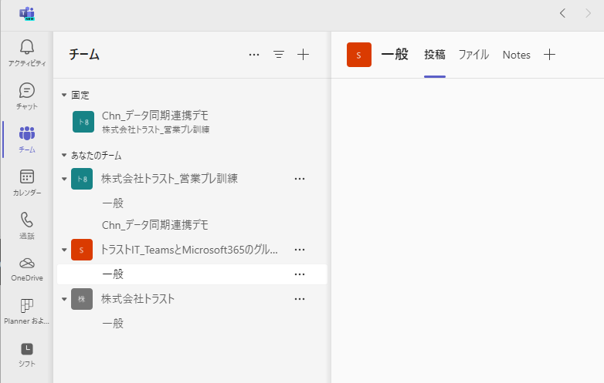The width and height of the screenshot is (604, 383).
Task: Click the Microsoft Teams logo
Action: coord(27,14)
